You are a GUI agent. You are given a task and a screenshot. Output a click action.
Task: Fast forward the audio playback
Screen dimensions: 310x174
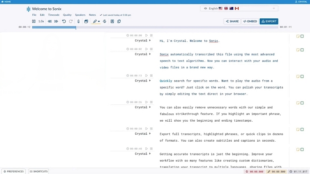click(56, 21)
